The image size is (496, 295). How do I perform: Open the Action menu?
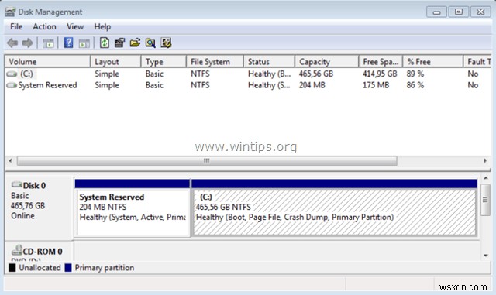[44, 26]
